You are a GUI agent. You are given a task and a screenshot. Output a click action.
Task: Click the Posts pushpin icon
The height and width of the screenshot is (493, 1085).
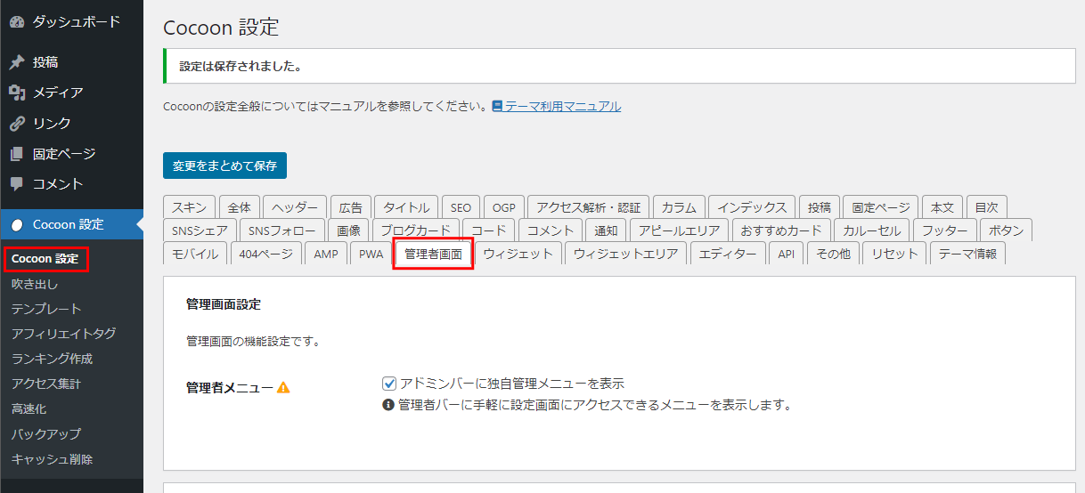[x=16, y=62]
